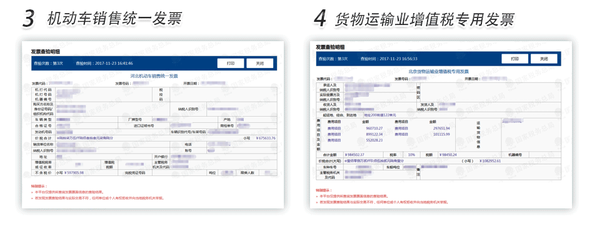Click the 机器编号 label in the freight invoice

(514, 155)
